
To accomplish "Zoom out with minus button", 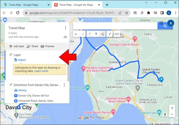I will pyautogui.click(x=172, y=114).
